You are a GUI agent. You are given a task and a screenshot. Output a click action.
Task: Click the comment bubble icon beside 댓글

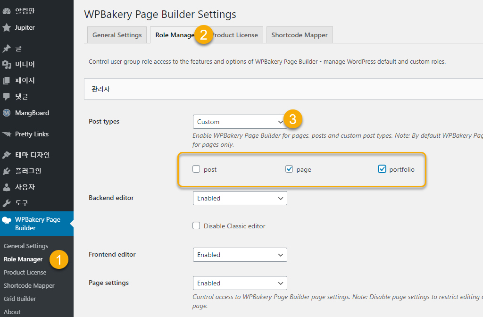pyautogui.click(x=7, y=96)
